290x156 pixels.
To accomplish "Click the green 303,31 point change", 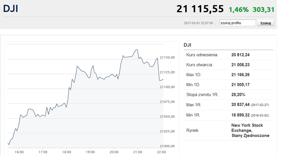I will click(x=263, y=10).
